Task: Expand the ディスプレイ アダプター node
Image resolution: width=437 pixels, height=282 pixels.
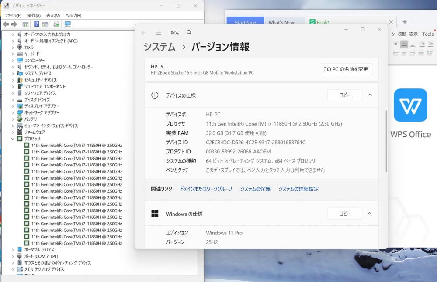Action: (x=13, y=106)
